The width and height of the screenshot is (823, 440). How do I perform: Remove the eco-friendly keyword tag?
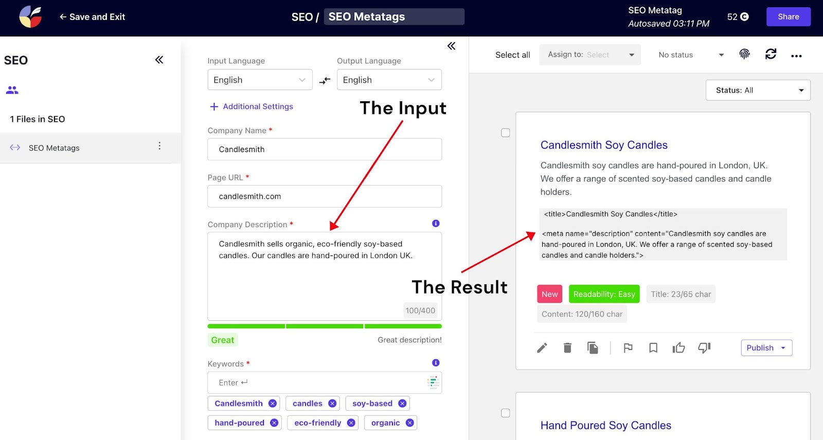point(351,423)
